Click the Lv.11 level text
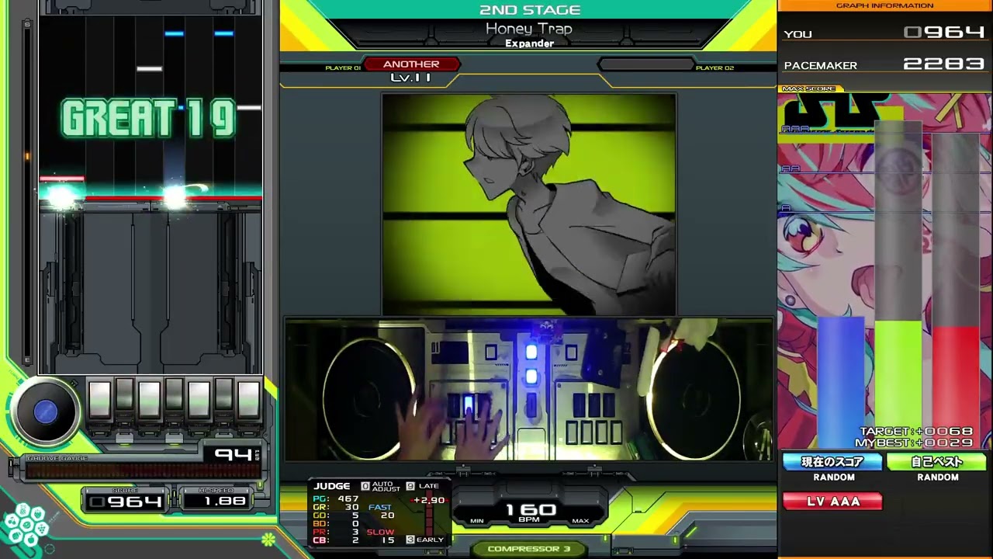Screen dimensions: 993x559 point(411,78)
